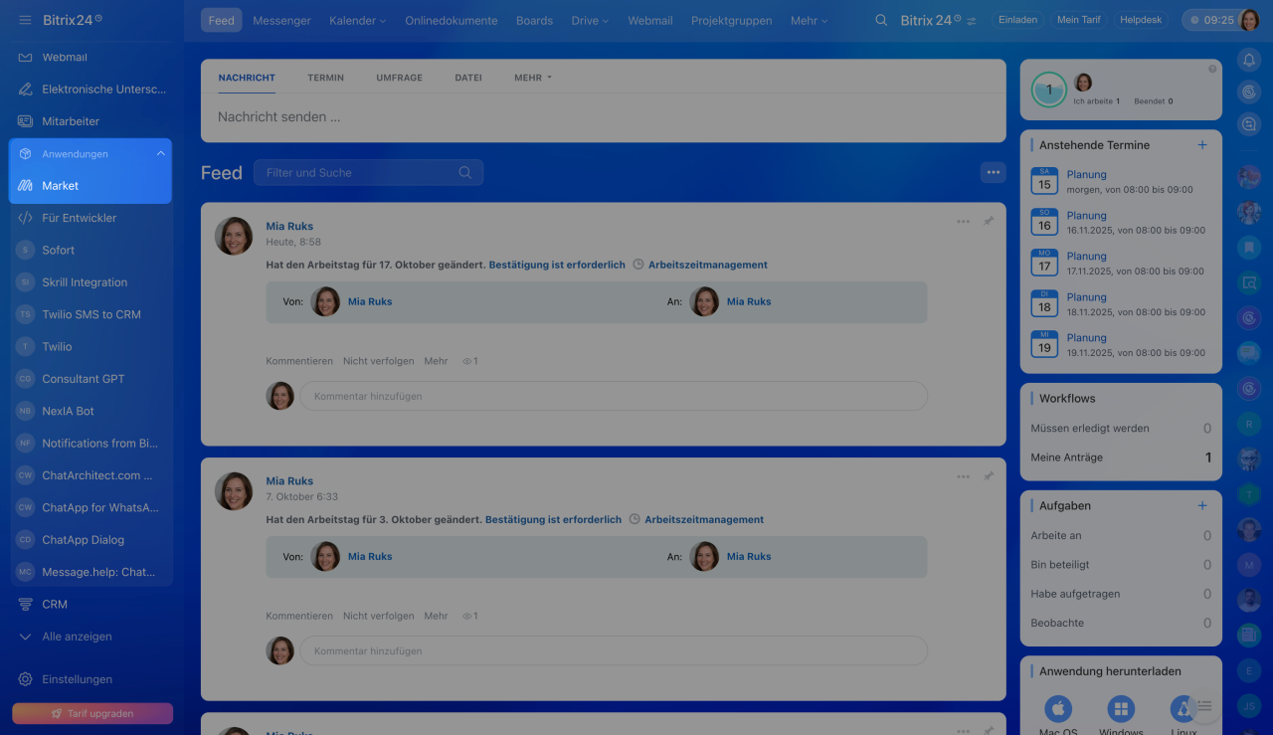This screenshot has width=1273, height=735.
Task: Open the Bestätigung ist erforderlich link for 17. Oktober
Action: [557, 266]
